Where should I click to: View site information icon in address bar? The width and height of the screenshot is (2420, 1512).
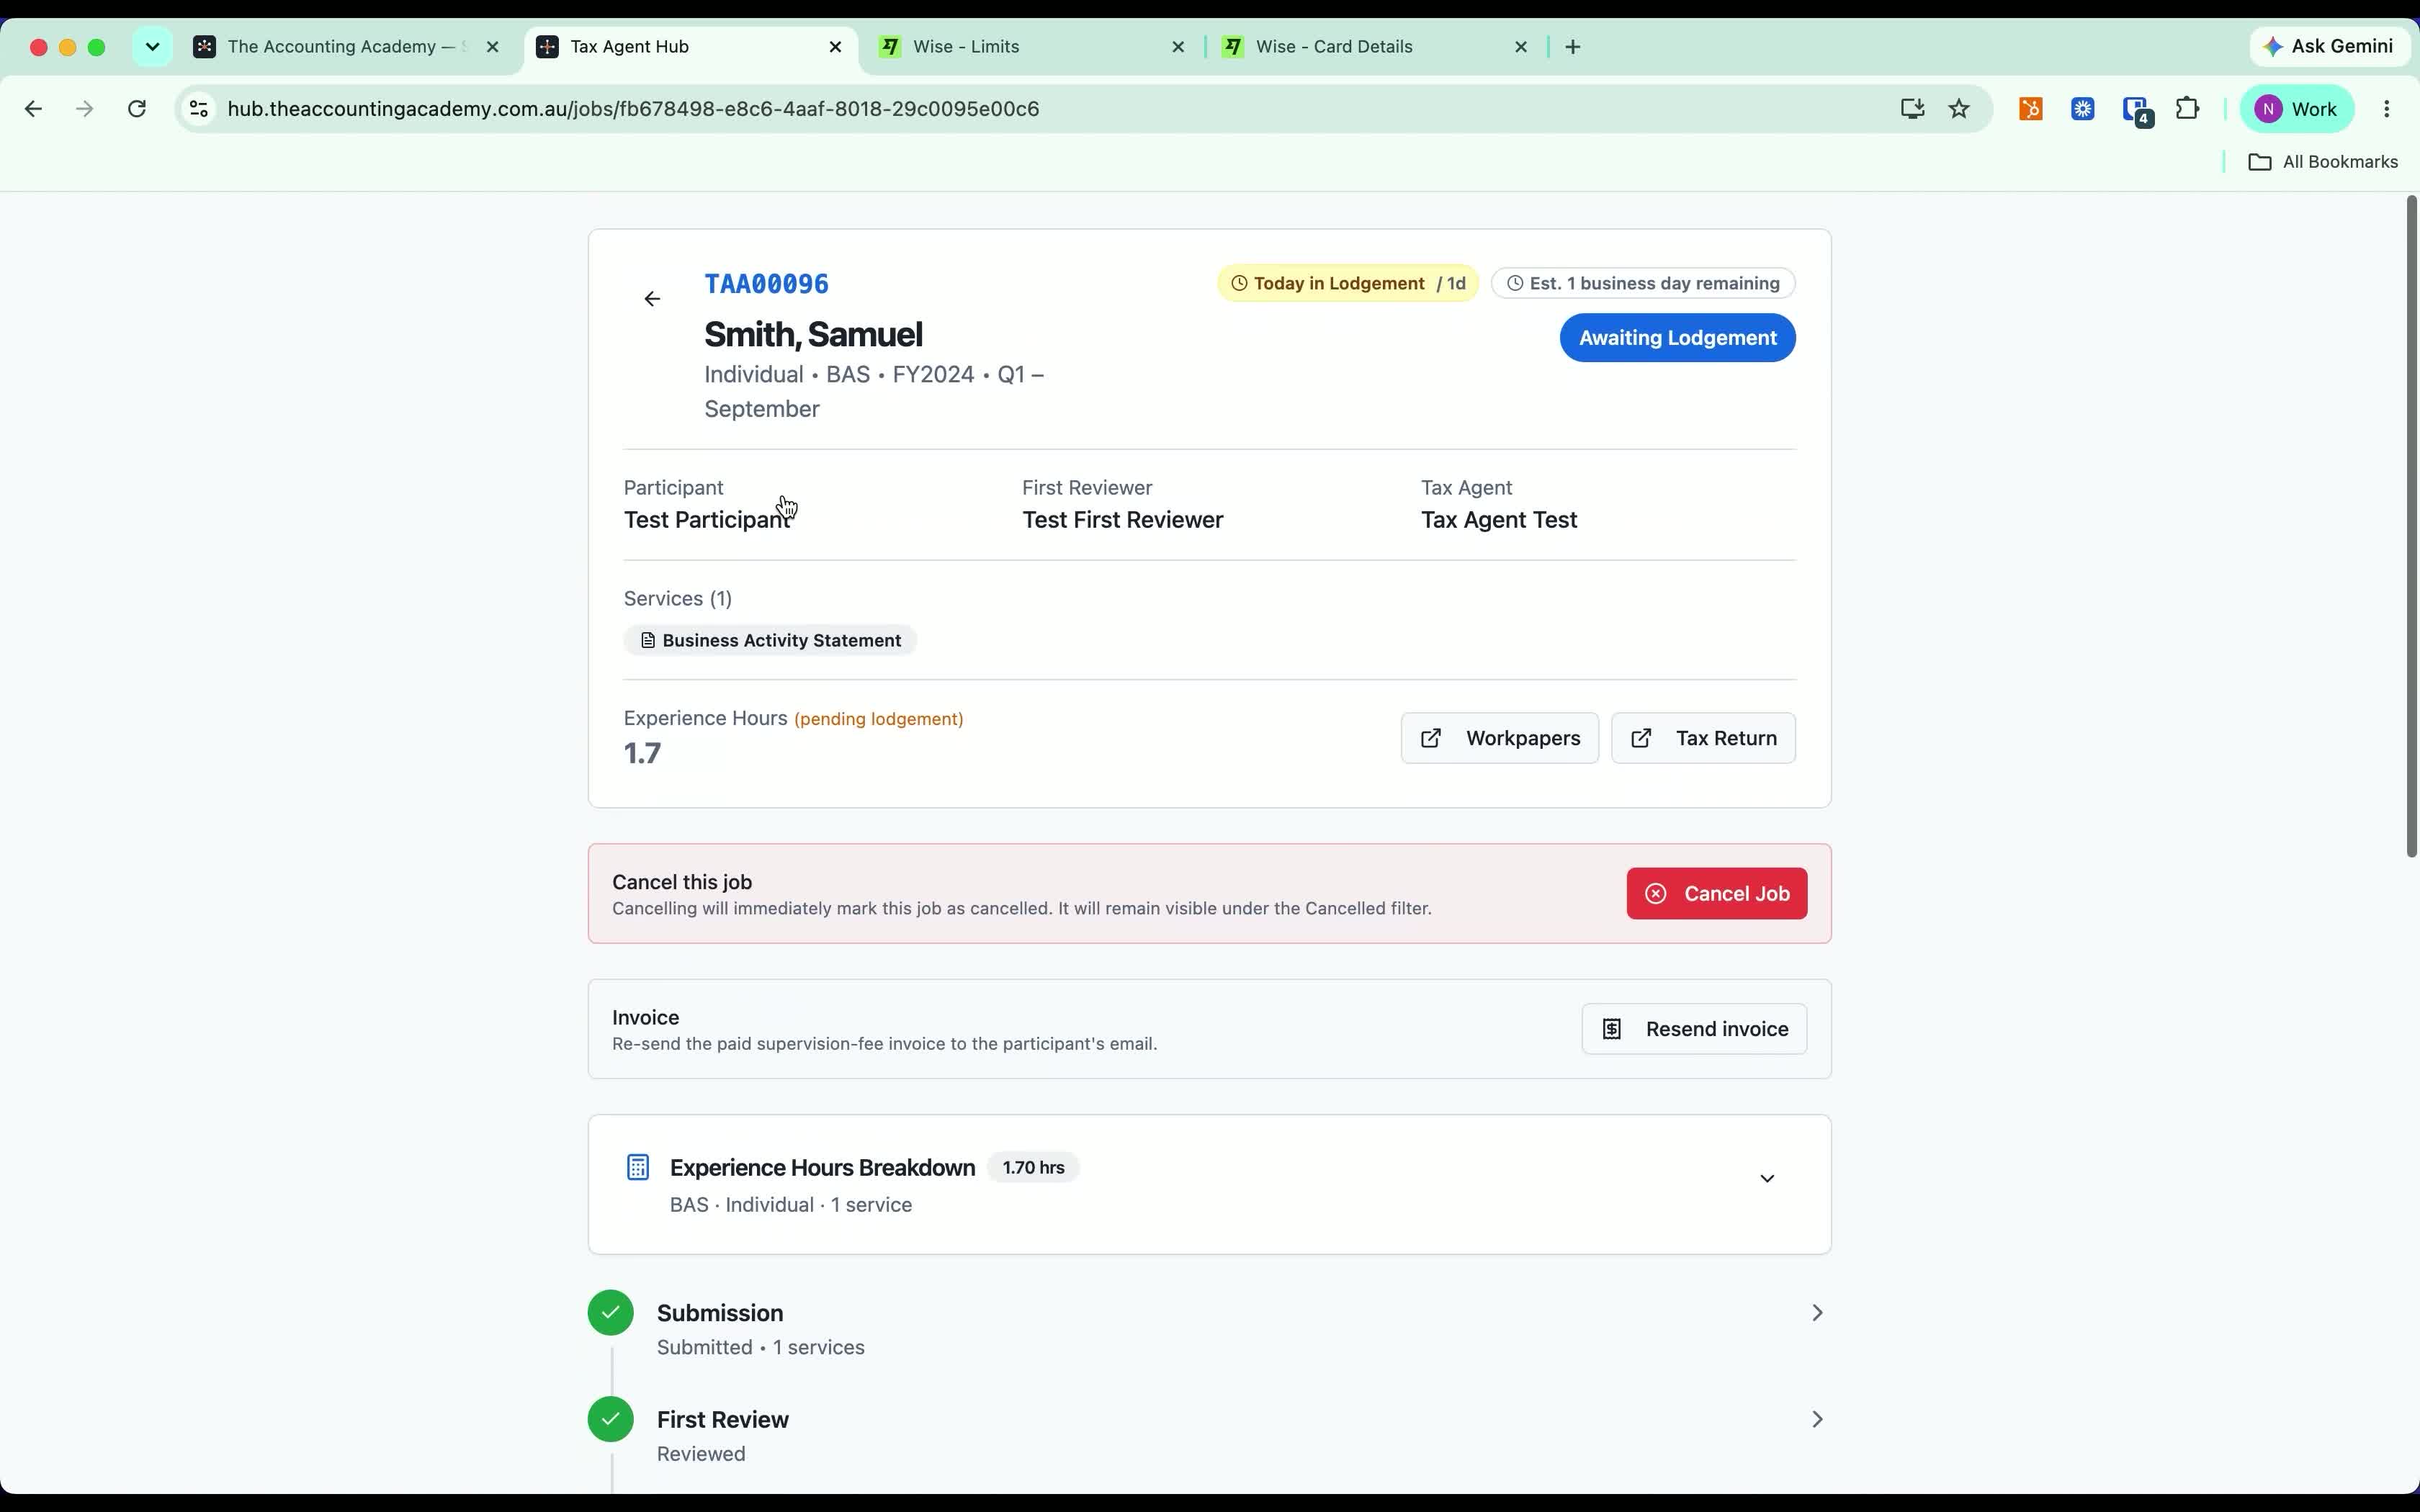199,109
